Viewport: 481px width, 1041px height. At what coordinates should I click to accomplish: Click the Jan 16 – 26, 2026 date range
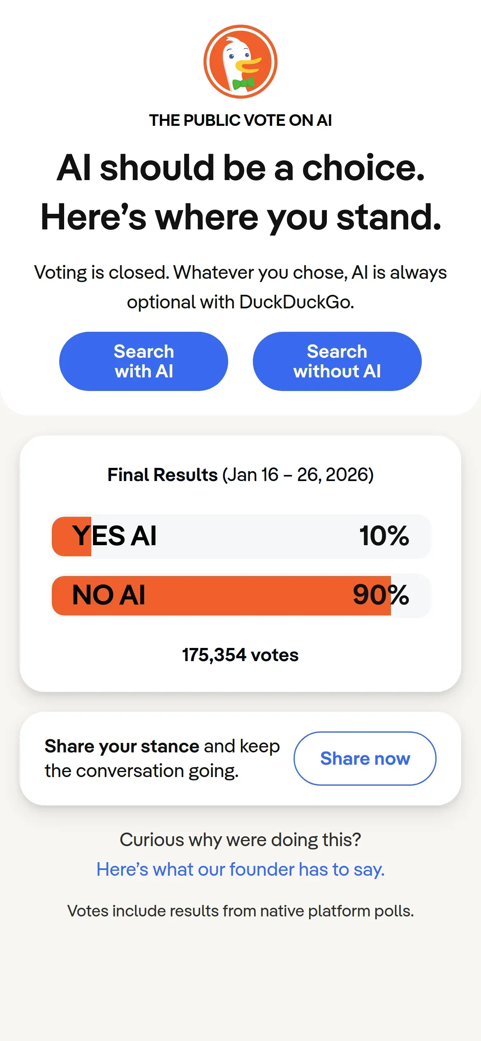click(298, 475)
